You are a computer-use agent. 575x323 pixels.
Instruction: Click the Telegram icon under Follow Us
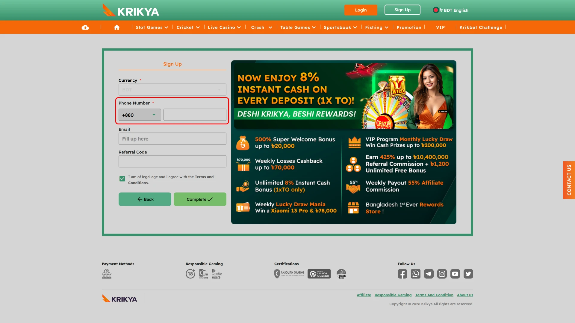429,274
